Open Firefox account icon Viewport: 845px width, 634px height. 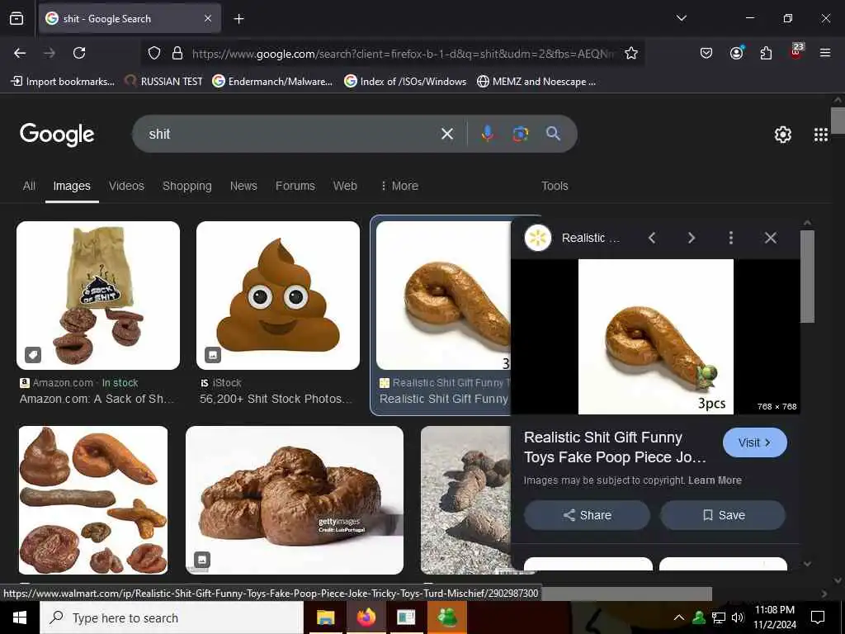click(736, 53)
